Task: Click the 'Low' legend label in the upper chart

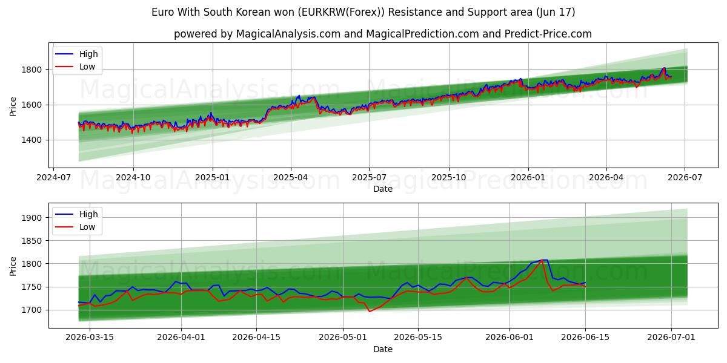Action: (87, 67)
